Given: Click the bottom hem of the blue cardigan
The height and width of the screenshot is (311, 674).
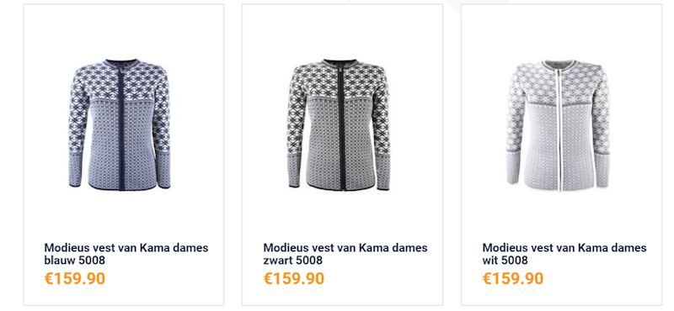Looking at the screenshot, I should click(x=121, y=187).
